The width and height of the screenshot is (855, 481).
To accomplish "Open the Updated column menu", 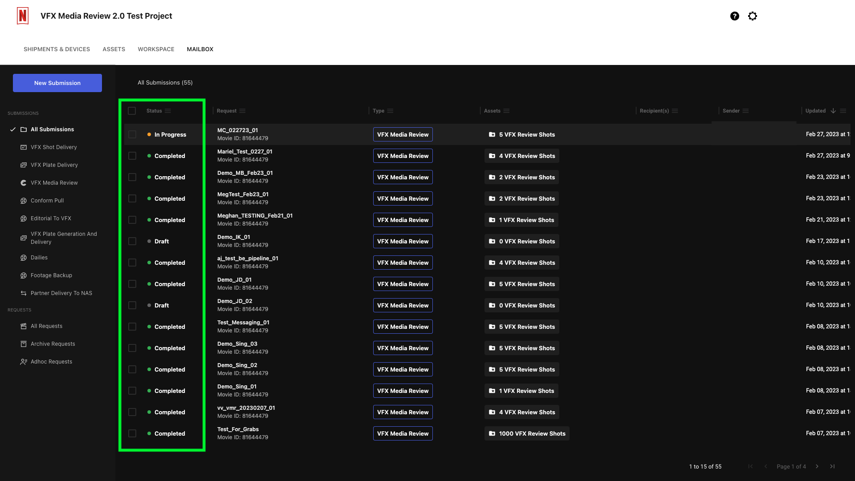I will (843, 111).
